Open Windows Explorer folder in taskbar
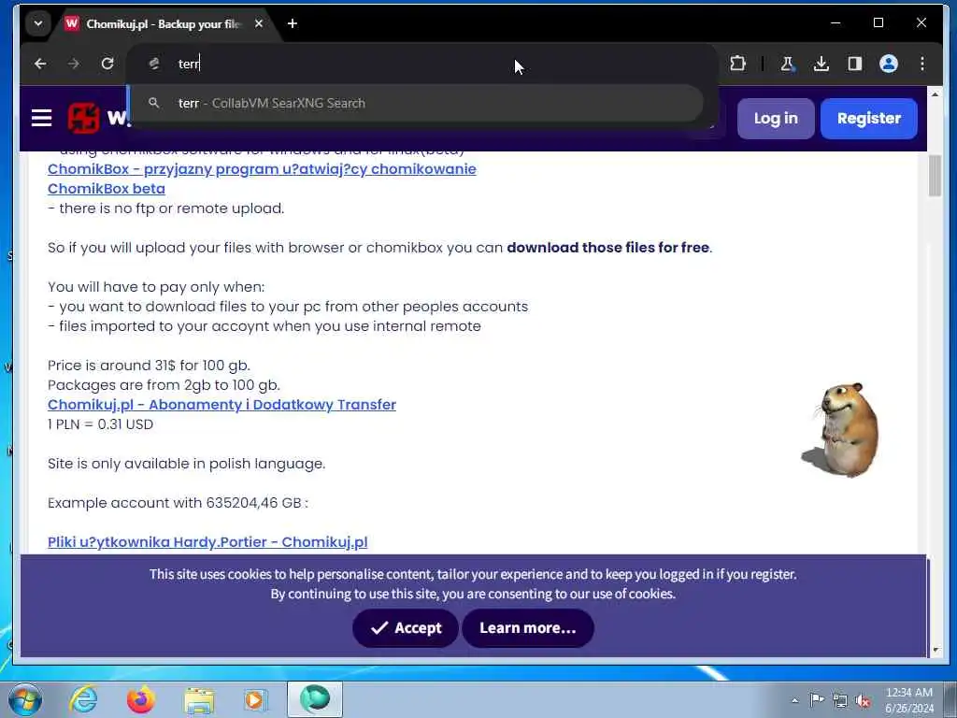This screenshot has height=718, width=957. click(199, 700)
